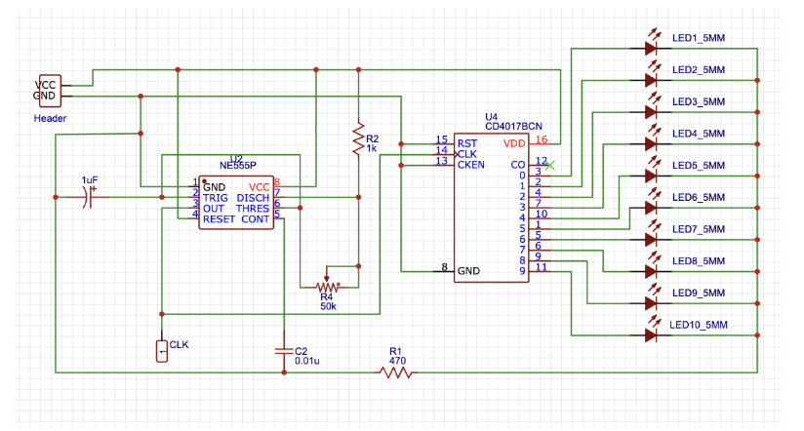Select the Header text label
Screen dimensions: 804x431
point(50,119)
